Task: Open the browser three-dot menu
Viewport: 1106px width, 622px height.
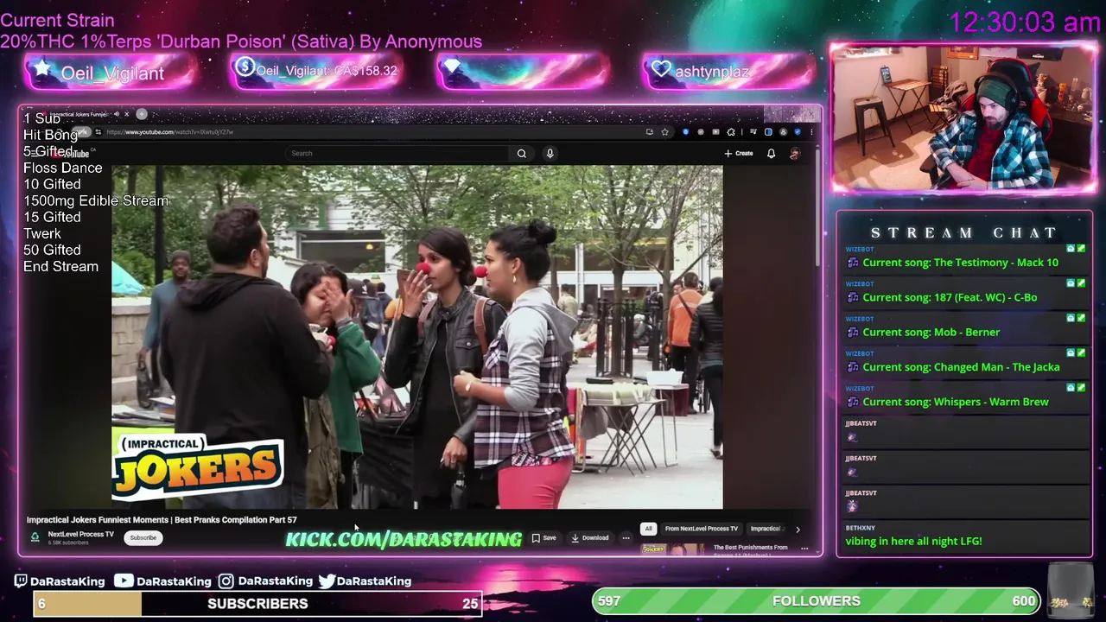Action: tap(810, 132)
